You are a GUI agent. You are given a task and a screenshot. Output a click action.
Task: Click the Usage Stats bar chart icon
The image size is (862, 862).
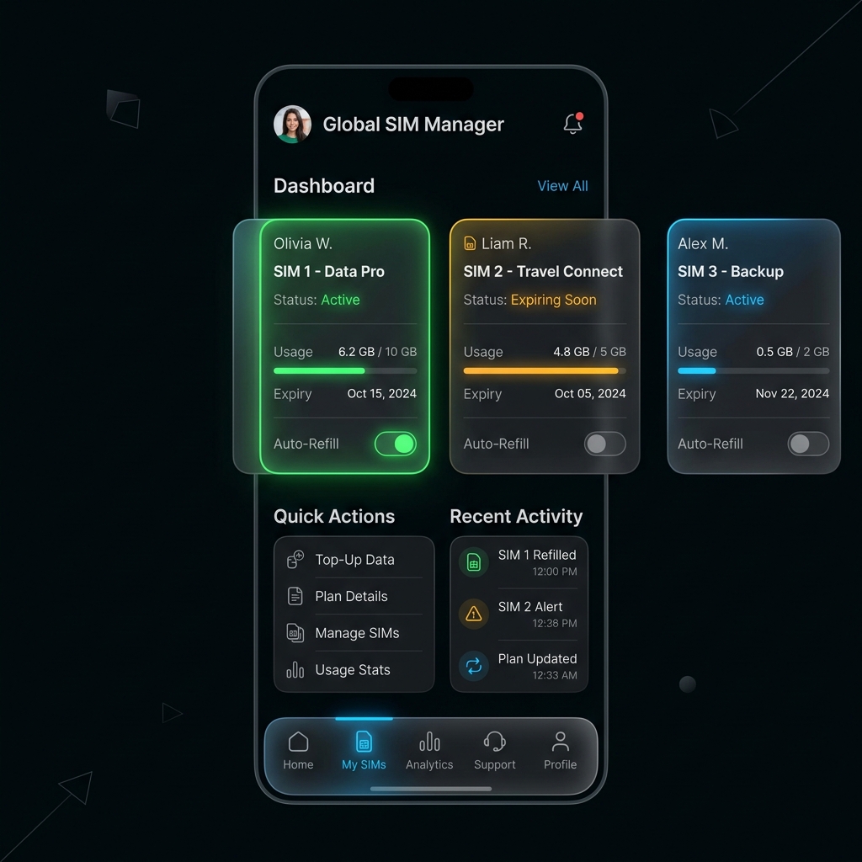coord(295,669)
